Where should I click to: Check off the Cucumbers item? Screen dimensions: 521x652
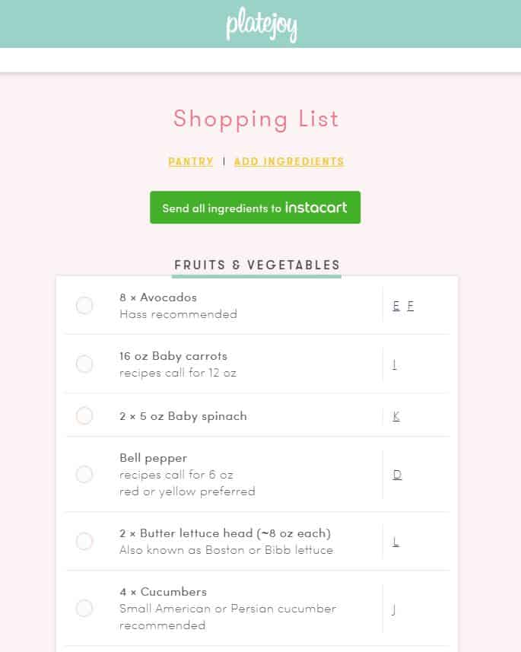click(84, 609)
